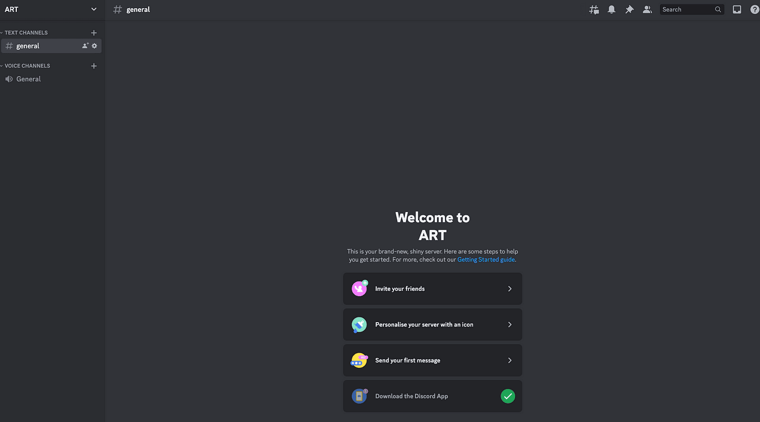Toggle the member list icon
This screenshot has height=422, width=760.
(647, 9)
